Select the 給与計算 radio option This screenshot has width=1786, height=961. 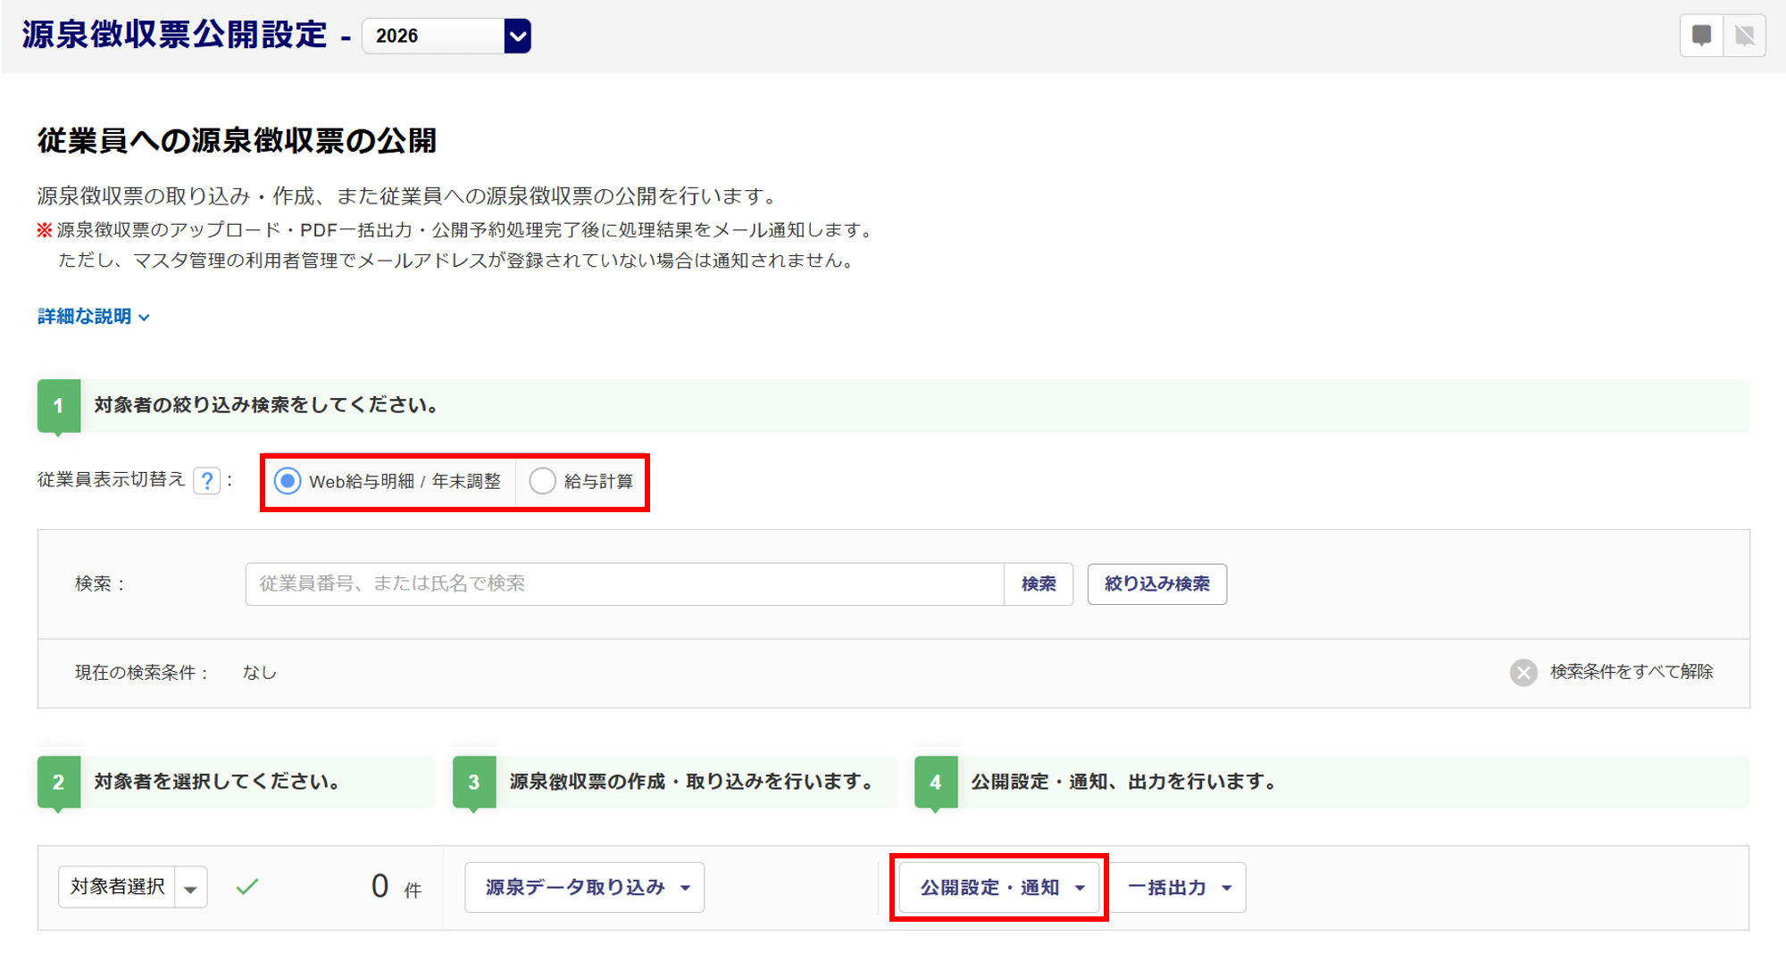(x=543, y=482)
